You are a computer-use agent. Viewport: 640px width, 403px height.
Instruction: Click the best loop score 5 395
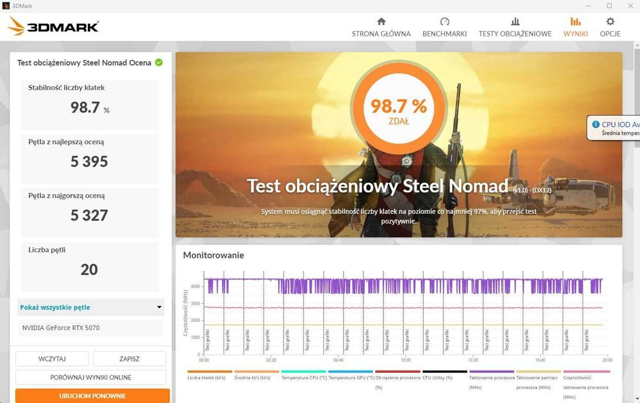90,162
